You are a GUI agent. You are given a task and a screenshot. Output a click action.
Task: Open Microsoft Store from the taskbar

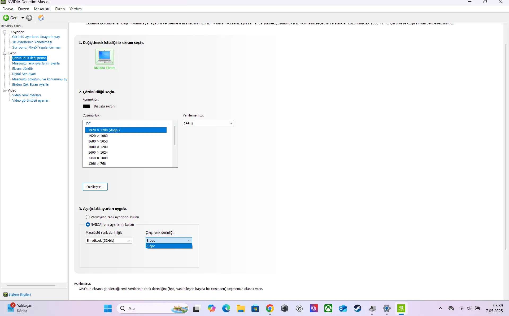255,309
